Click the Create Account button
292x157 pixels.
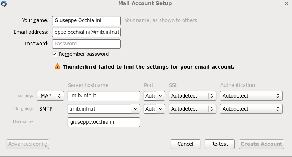[x=261, y=144]
